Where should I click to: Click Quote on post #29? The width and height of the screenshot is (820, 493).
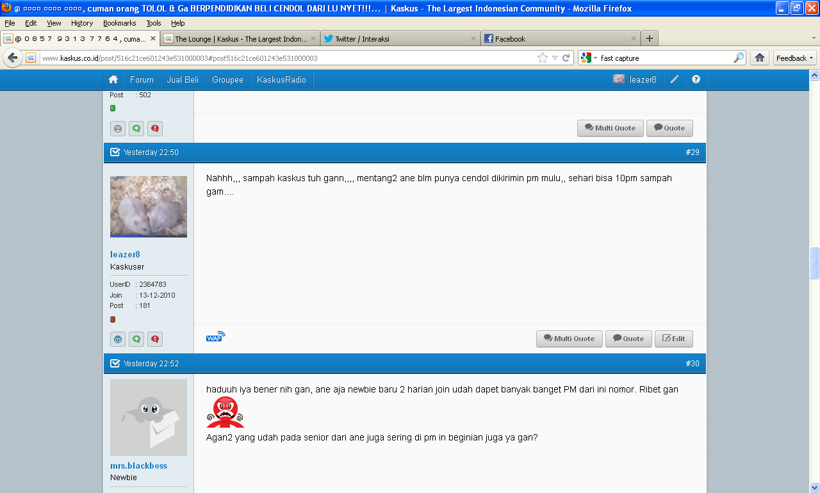click(628, 339)
